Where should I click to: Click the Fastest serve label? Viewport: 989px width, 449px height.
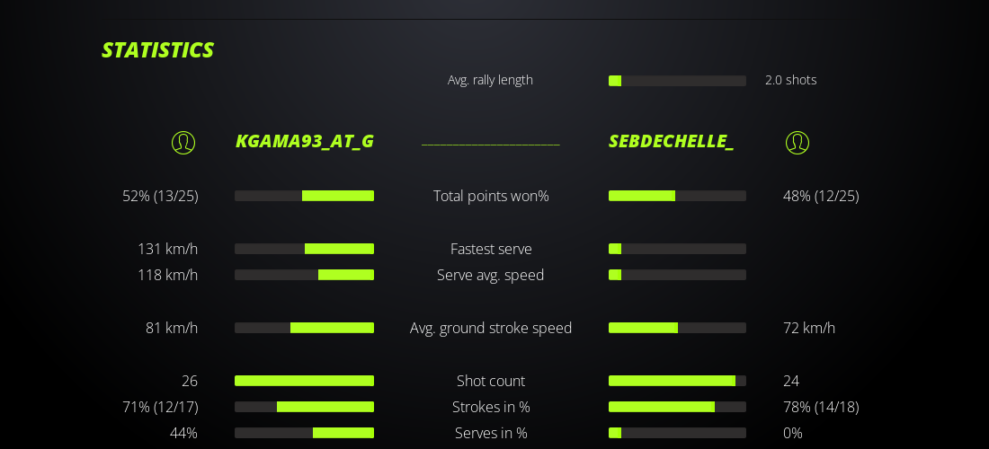[491, 249]
